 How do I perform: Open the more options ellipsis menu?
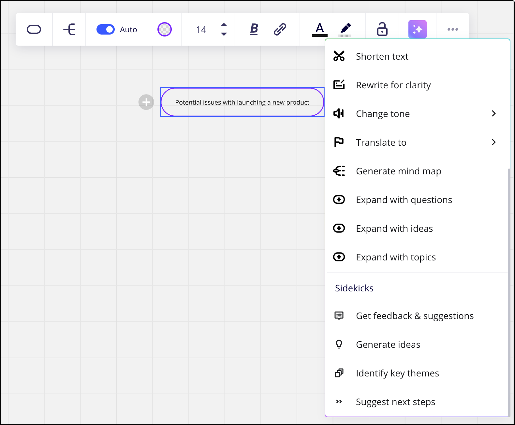(x=453, y=29)
